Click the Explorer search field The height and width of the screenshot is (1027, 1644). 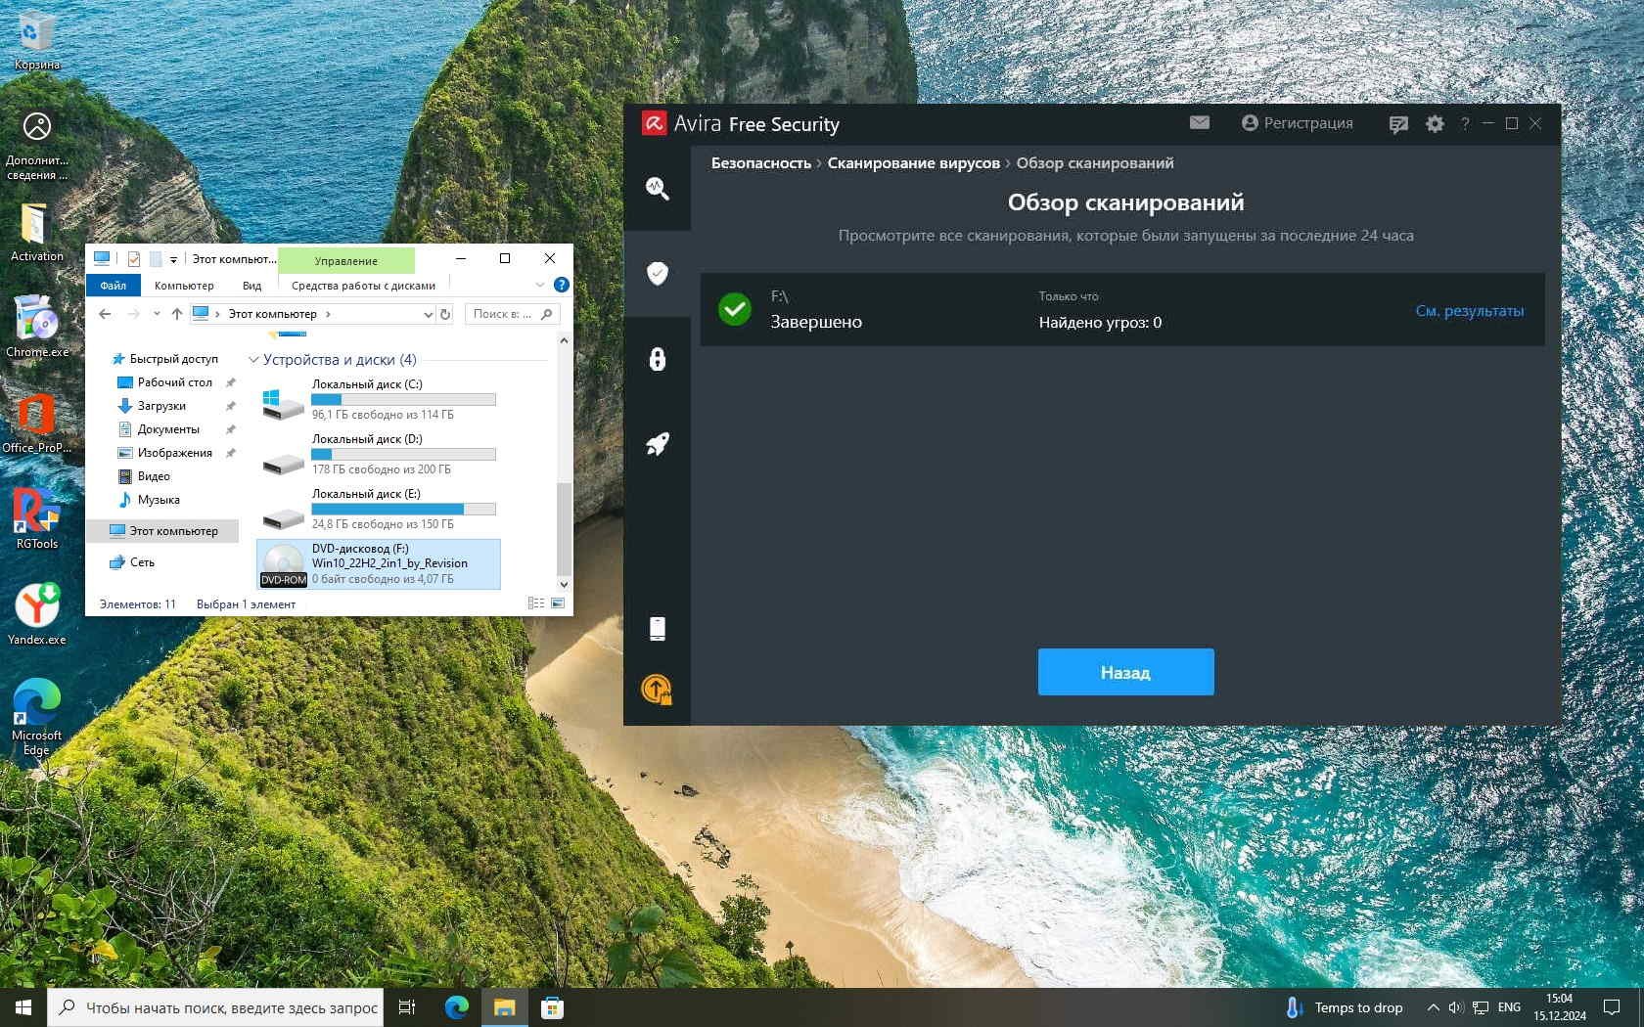point(502,314)
